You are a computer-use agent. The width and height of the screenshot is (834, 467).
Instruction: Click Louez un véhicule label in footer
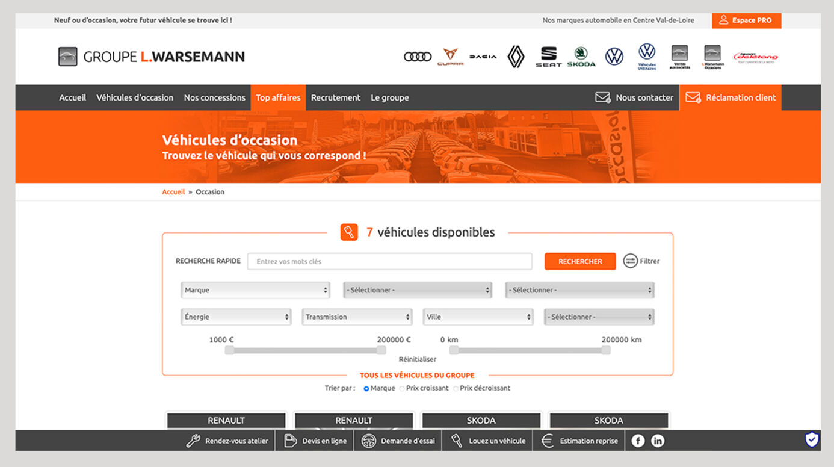click(x=497, y=441)
